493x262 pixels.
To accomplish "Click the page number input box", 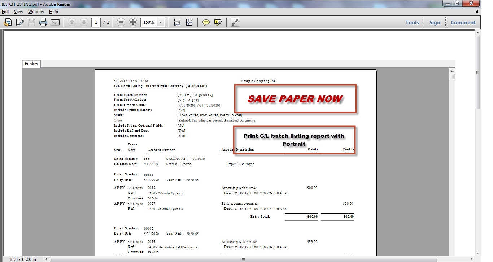I will point(96,22).
